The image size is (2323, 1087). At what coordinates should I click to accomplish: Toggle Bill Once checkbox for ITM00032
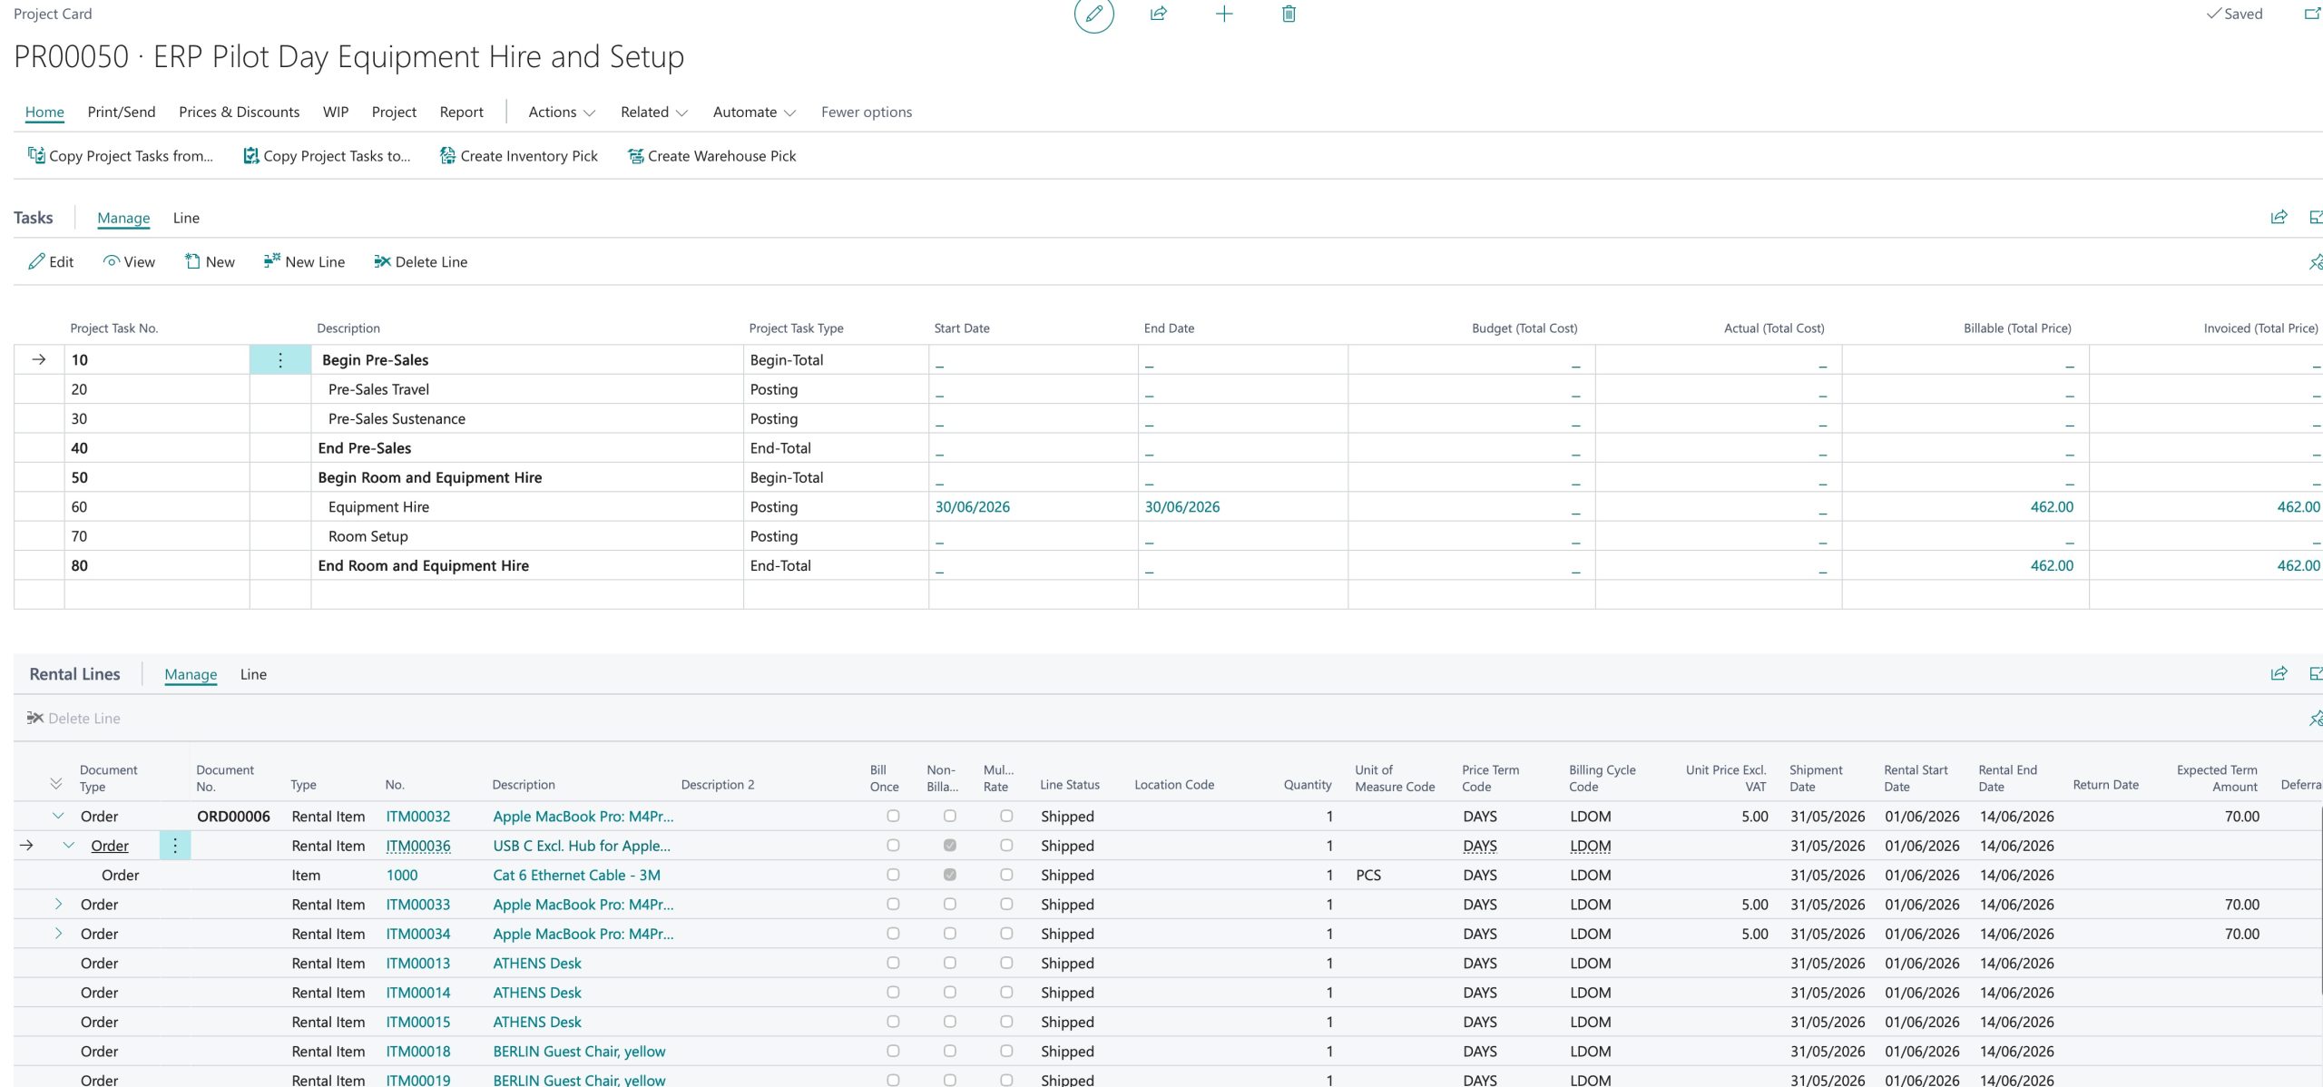[893, 817]
